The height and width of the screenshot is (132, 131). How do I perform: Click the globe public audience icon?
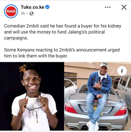tap(31, 14)
